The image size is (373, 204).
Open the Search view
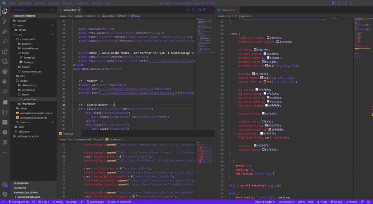(x=5, y=41)
